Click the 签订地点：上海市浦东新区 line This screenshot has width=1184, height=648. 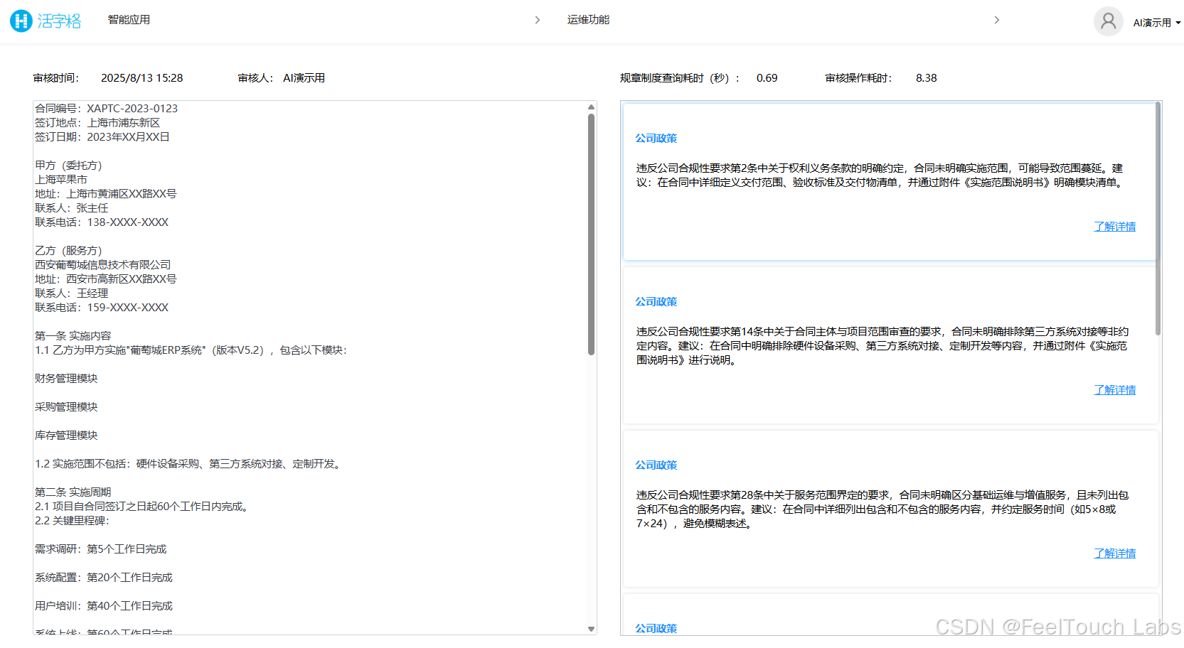pyautogui.click(x=97, y=123)
